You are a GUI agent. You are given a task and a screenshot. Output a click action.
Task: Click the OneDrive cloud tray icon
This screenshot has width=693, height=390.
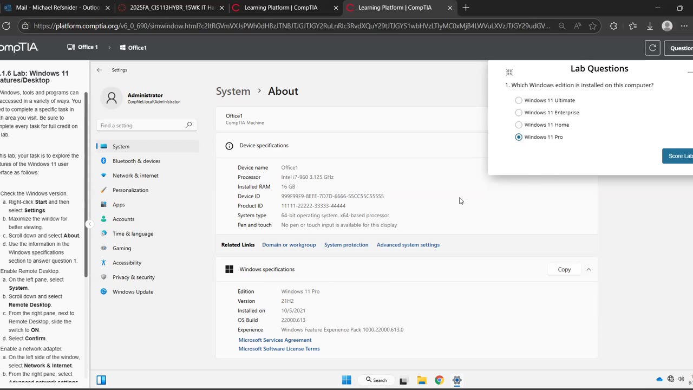click(x=659, y=379)
